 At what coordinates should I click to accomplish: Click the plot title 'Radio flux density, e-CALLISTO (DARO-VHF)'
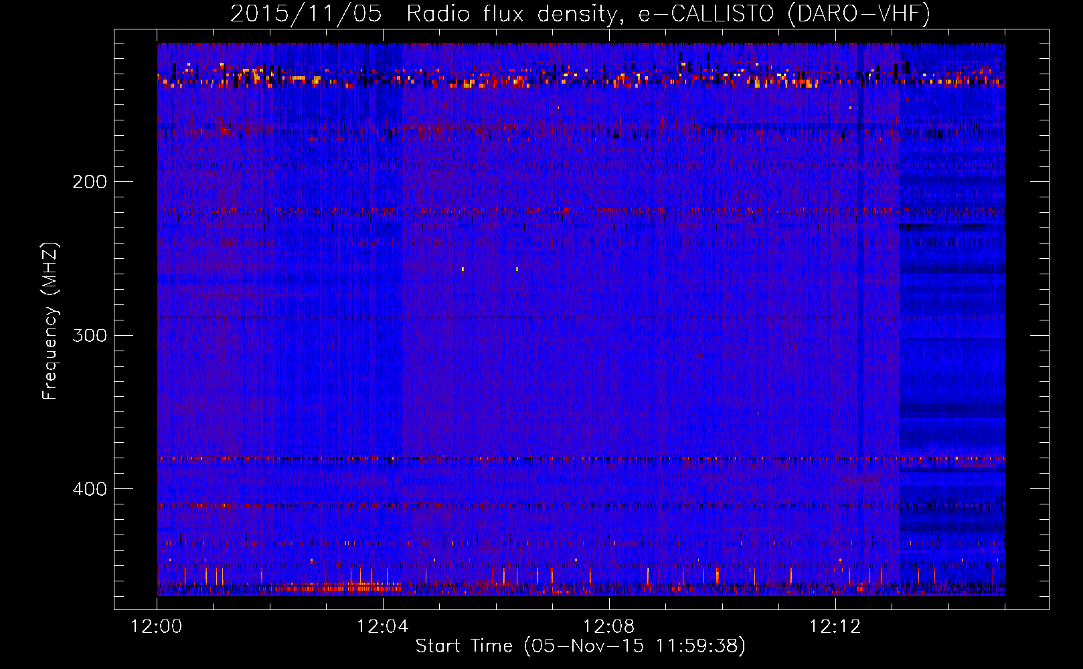(668, 13)
